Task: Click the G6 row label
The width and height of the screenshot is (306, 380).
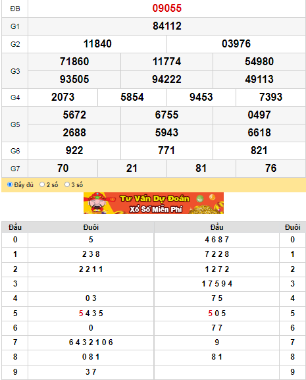Action: pyautogui.click(x=15, y=151)
